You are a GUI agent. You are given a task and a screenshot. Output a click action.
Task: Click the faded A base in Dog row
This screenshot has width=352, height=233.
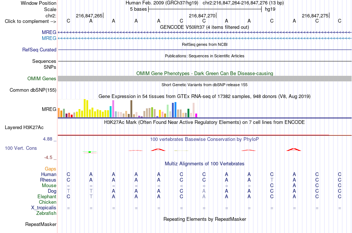204,191
